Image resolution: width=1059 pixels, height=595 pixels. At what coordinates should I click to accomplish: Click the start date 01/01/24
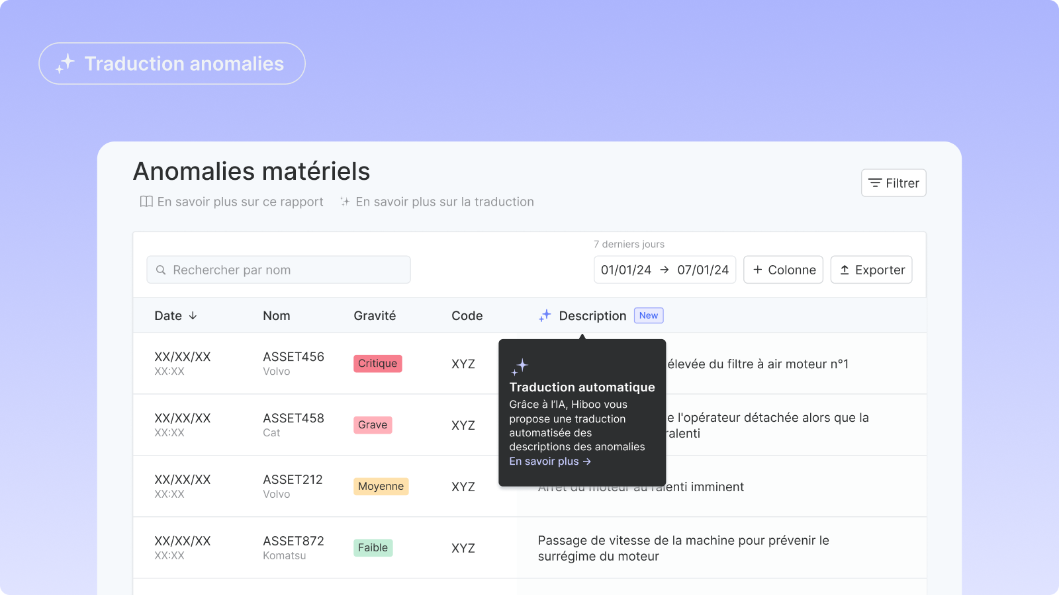(626, 270)
